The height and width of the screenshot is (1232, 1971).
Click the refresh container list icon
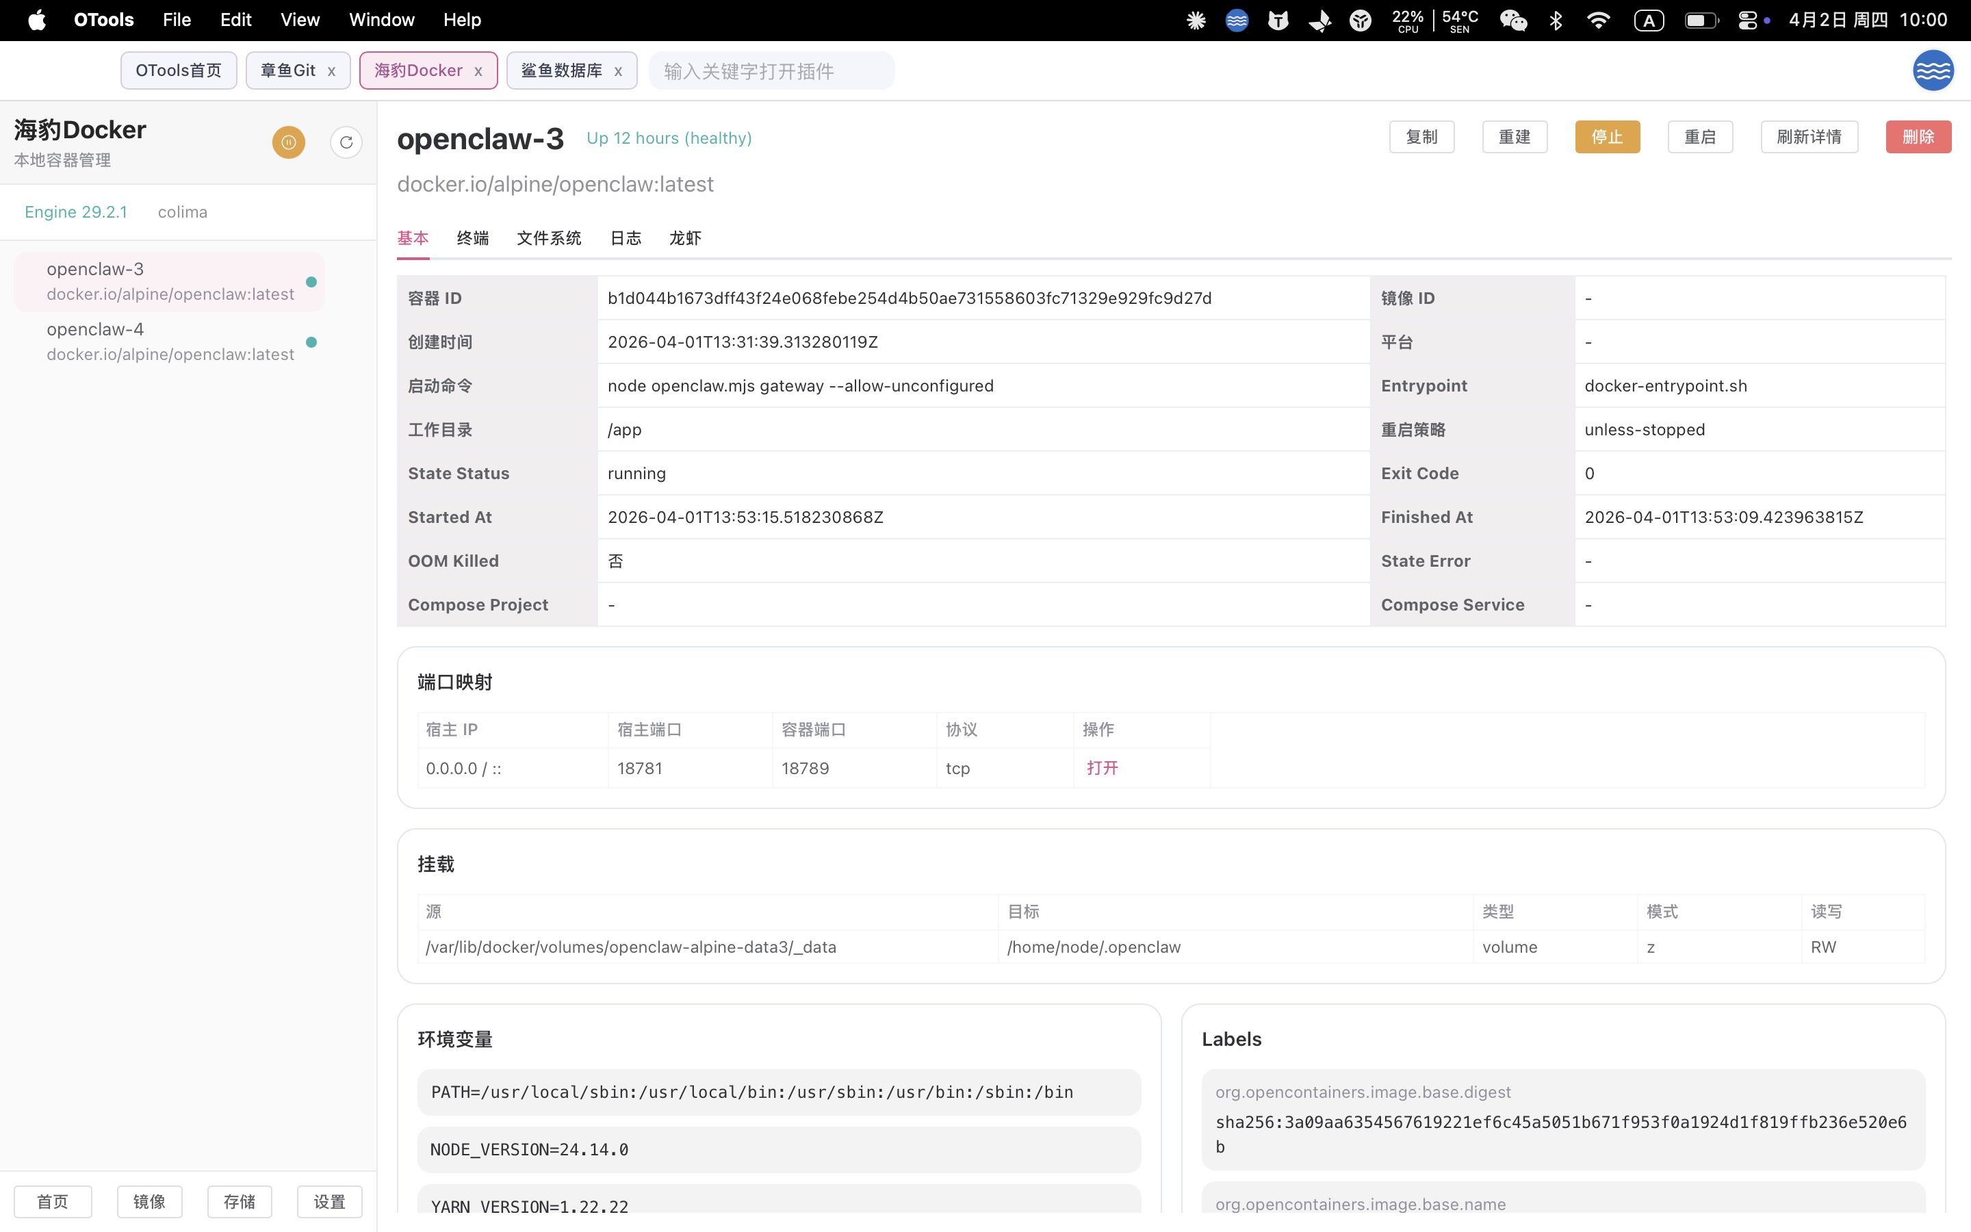pyautogui.click(x=346, y=142)
